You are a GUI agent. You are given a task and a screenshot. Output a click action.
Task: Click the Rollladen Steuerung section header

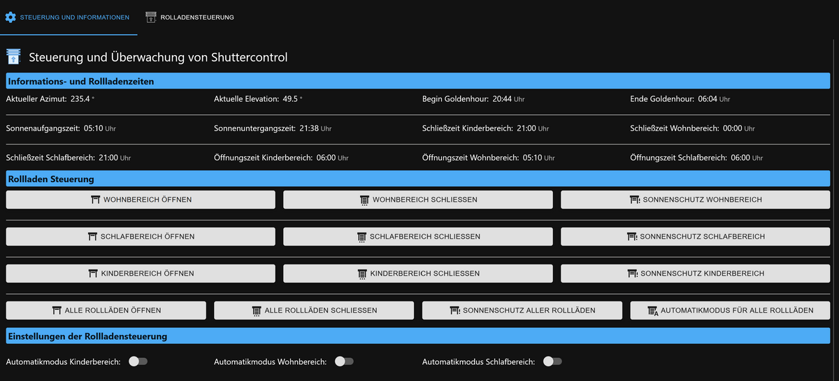point(418,179)
